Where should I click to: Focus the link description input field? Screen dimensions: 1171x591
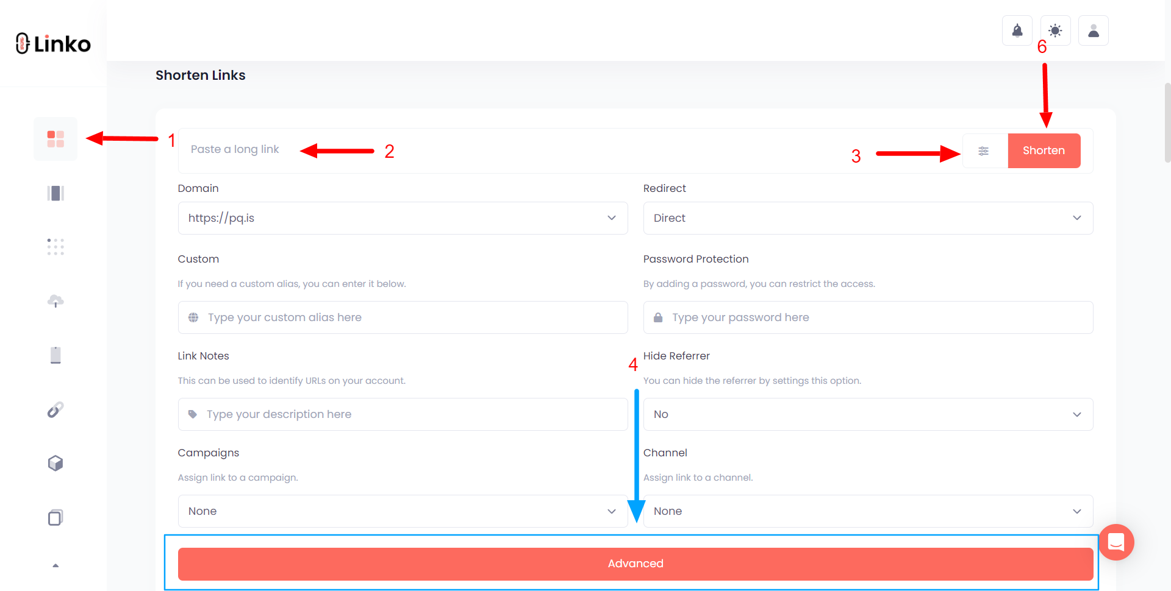click(403, 414)
